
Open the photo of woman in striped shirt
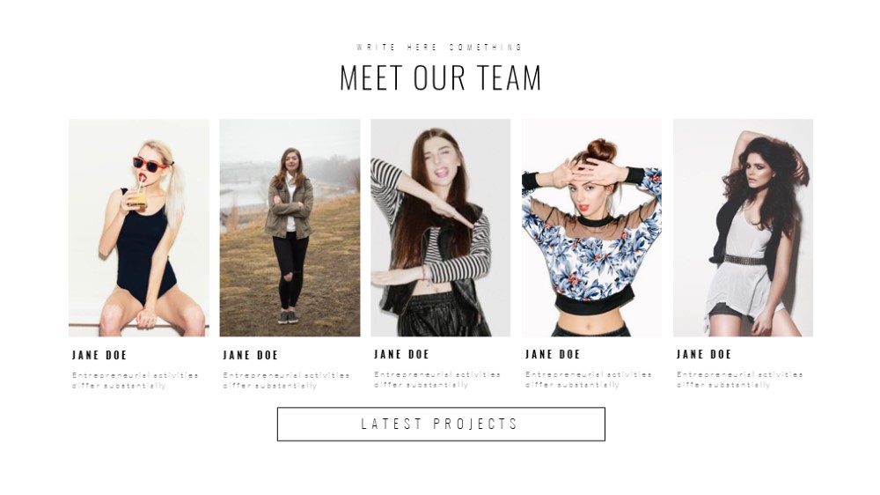point(441,227)
